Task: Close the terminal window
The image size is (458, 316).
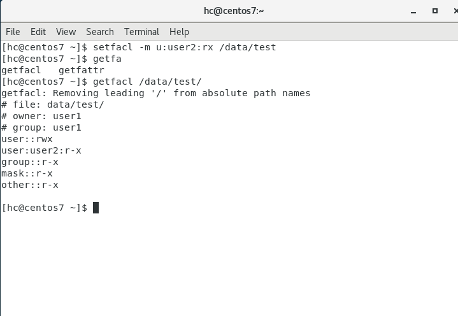Action: tap(450, 11)
